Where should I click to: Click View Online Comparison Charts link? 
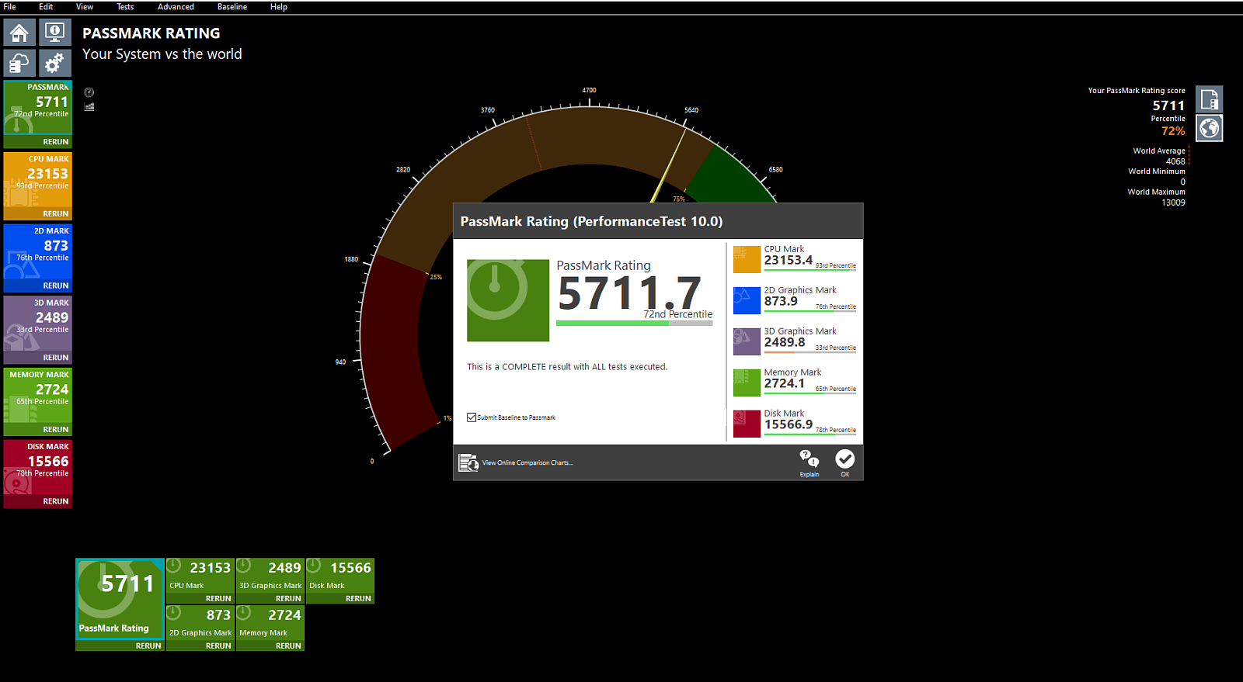tap(527, 463)
